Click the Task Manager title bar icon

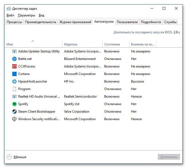pos(9,9)
